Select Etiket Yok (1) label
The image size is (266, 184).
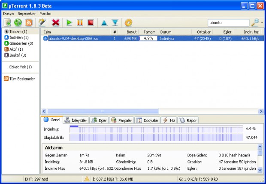[21, 67]
